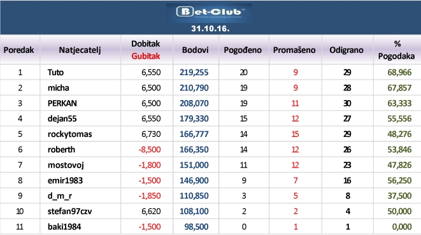Select contestant name Tuto
This screenshot has width=421, height=235.
[x=55, y=73]
